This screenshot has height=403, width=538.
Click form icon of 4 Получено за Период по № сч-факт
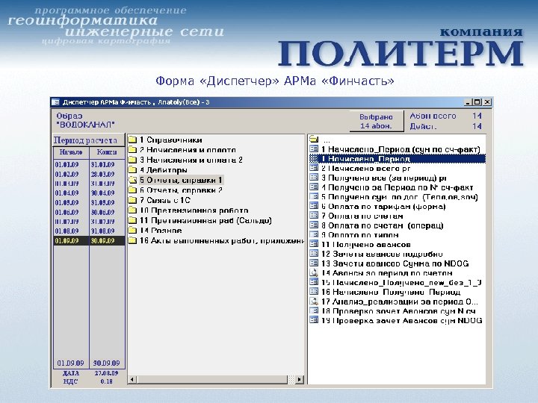(x=314, y=187)
